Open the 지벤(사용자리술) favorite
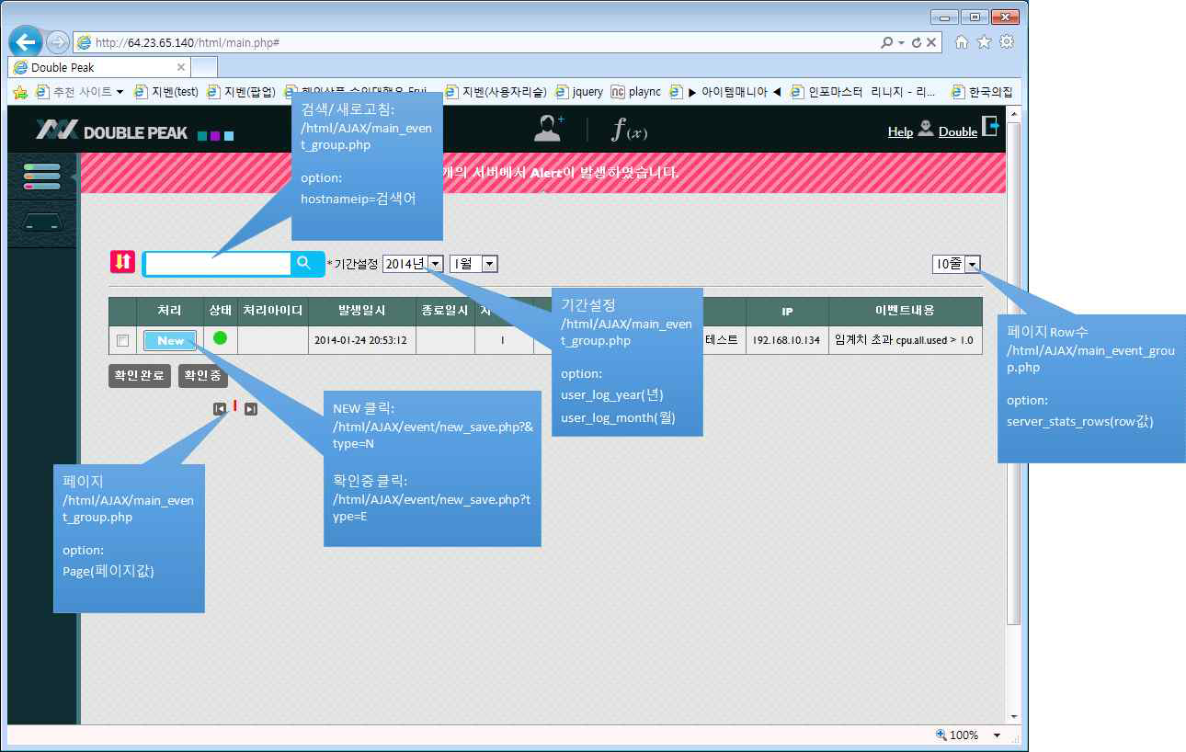Image resolution: width=1186 pixels, height=752 pixels. (496, 92)
